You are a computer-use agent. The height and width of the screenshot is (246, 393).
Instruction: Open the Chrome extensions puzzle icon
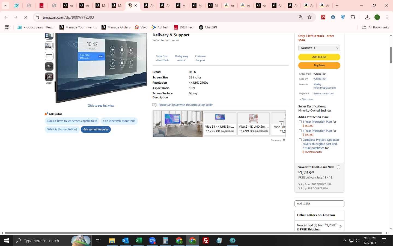353,17
